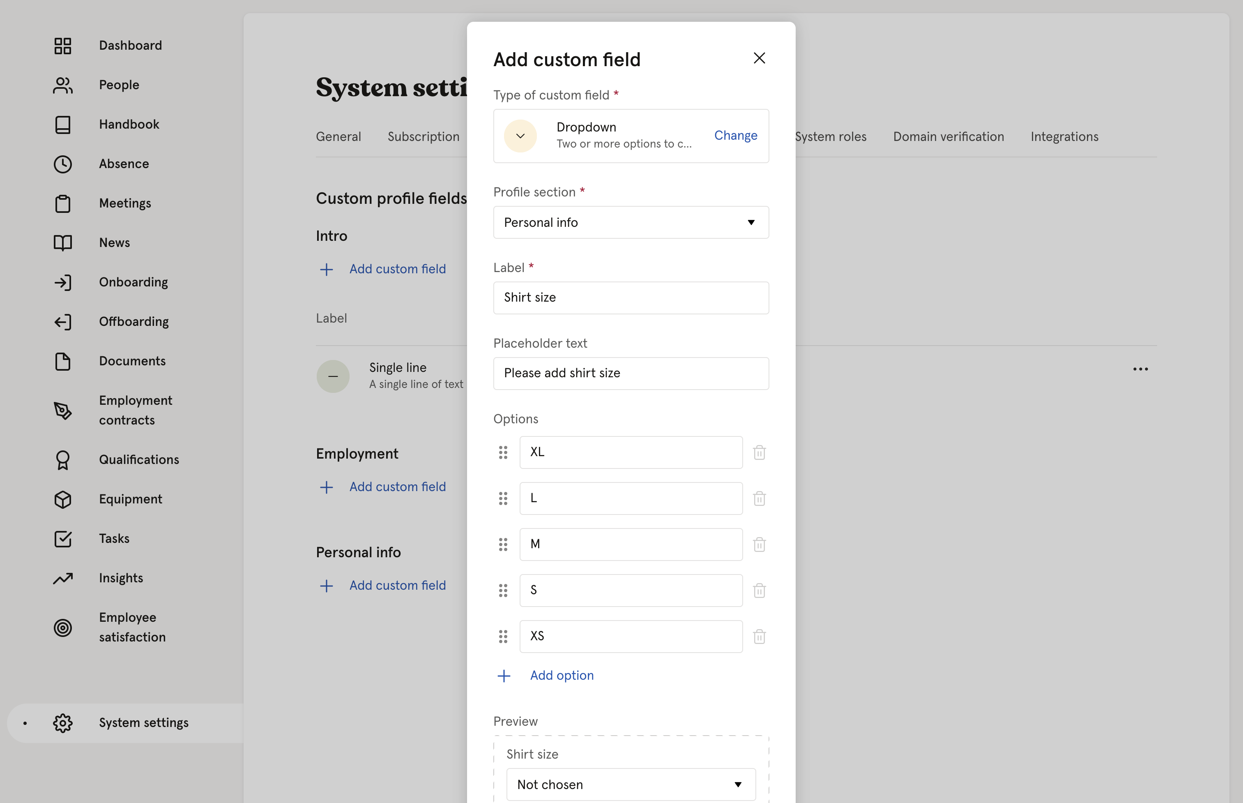Grab the drag handle for M option

click(x=503, y=545)
